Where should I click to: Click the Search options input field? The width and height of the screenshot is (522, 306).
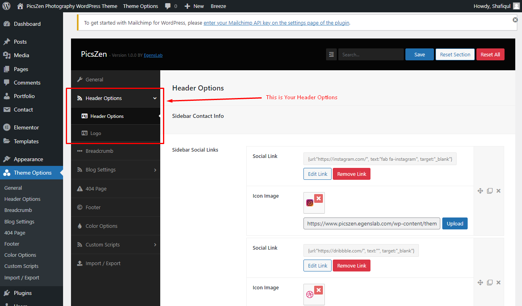(x=371, y=54)
